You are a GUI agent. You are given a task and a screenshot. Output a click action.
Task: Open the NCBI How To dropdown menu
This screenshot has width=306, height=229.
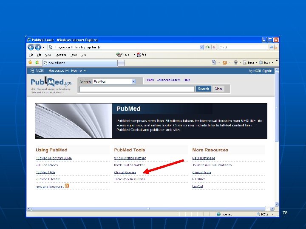pyautogui.click(x=79, y=70)
